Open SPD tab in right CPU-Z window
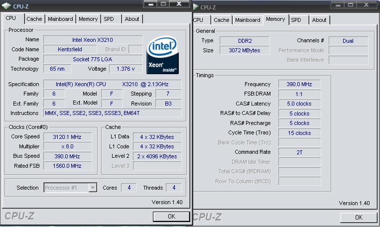This screenshot has height=227, width=380. click(296, 20)
